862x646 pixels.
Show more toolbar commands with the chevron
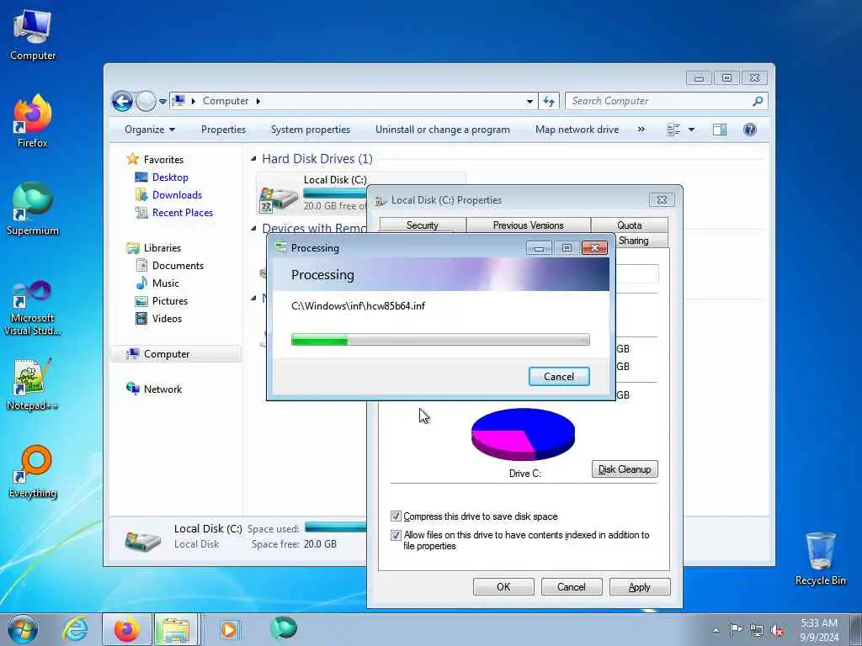[641, 130]
